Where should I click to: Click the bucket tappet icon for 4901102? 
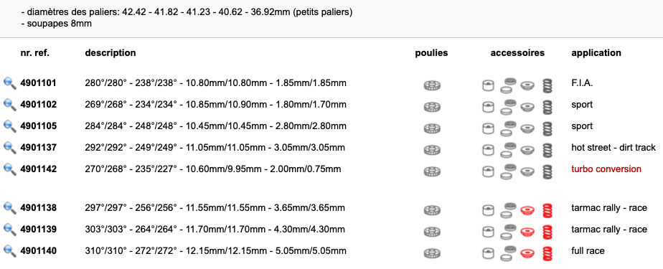(489, 107)
